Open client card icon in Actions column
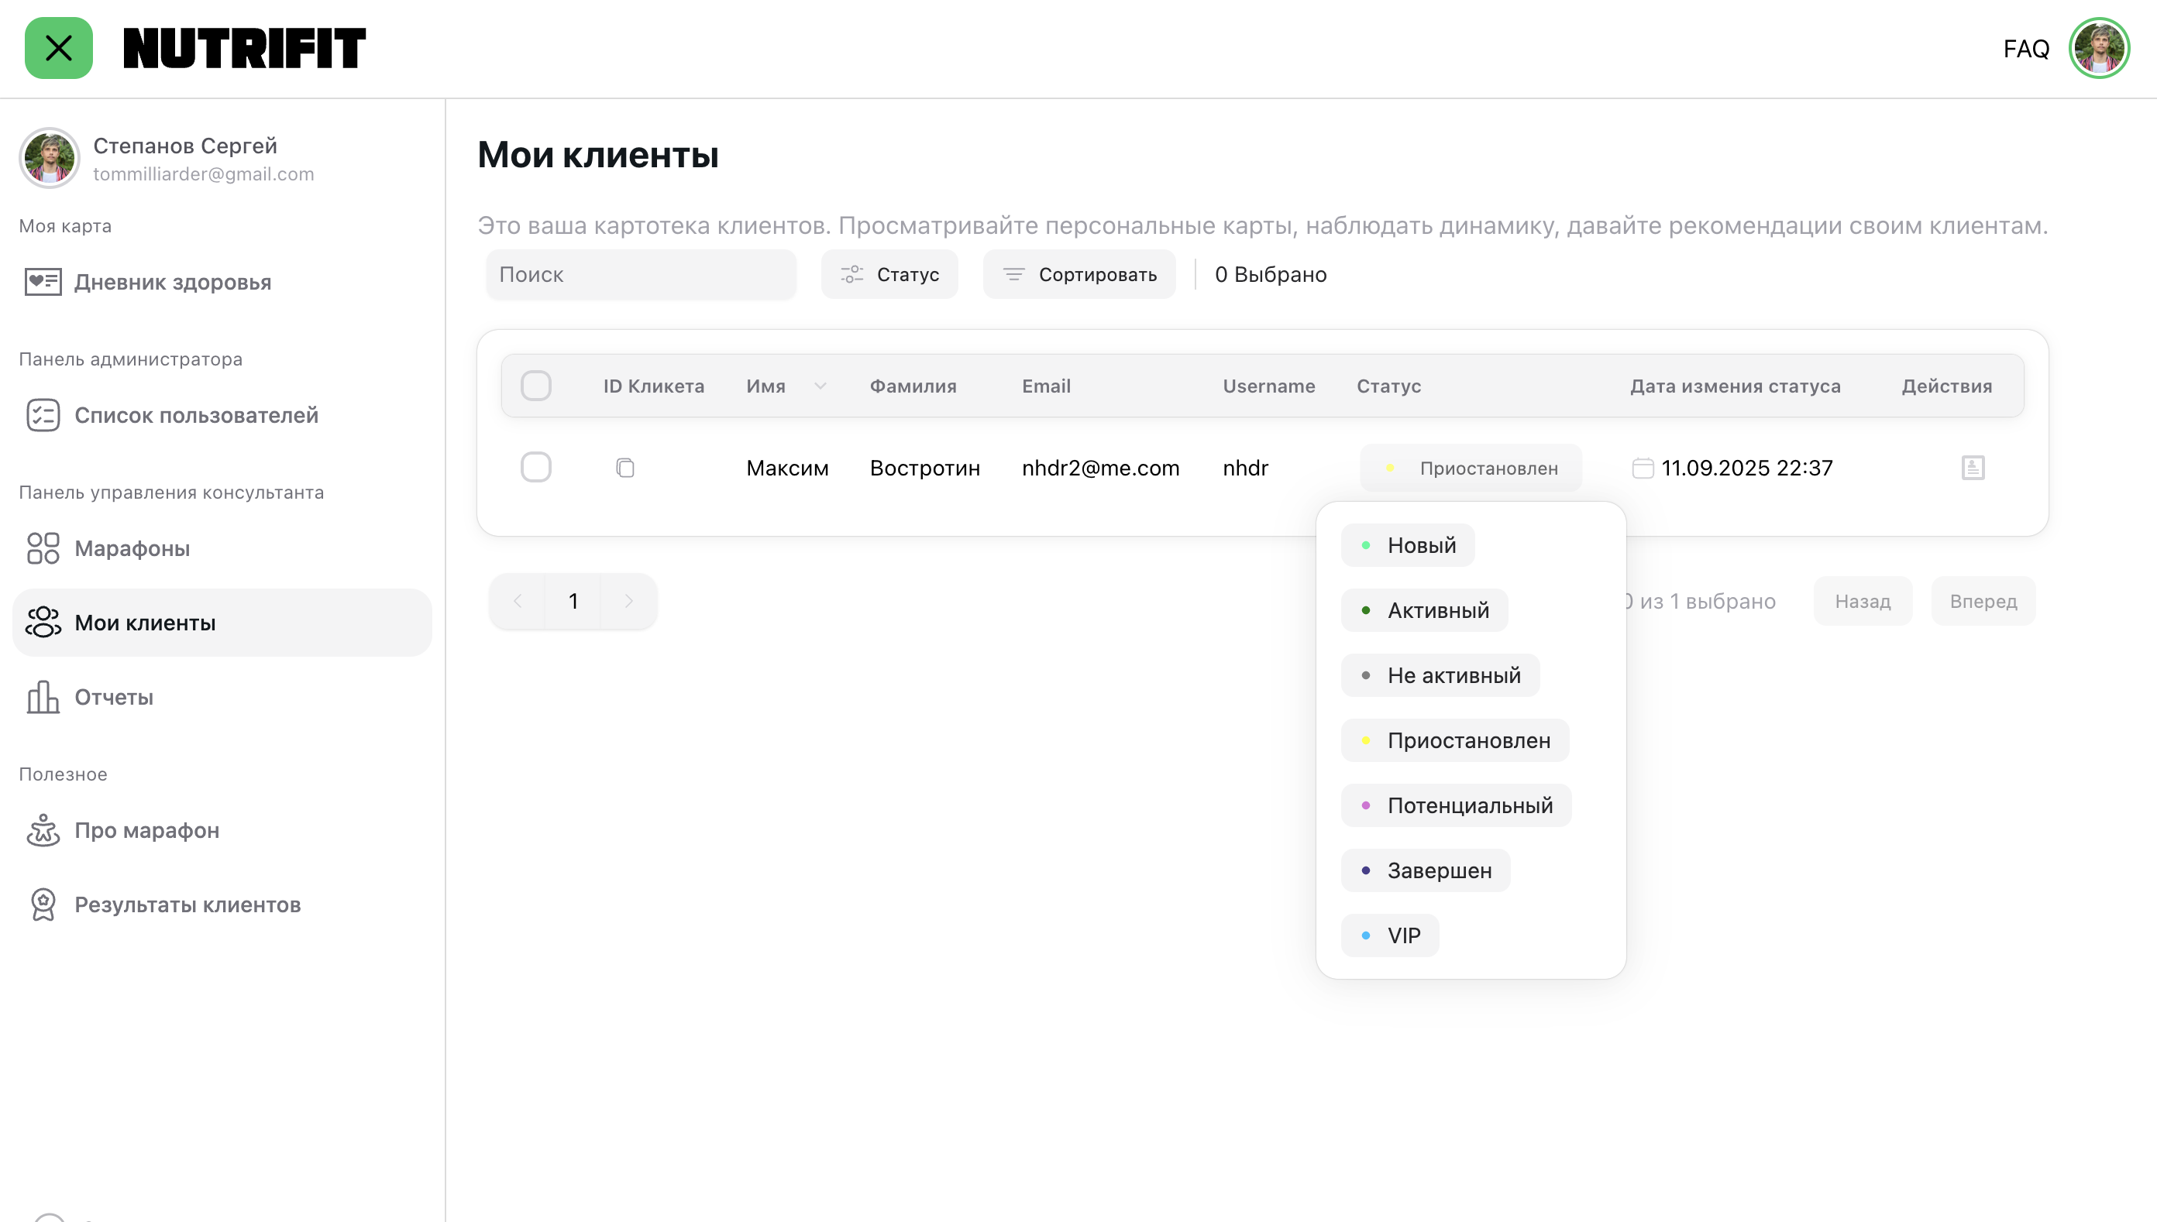This screenshot has height=1222, width=2157. pyautogui.click(x=1973, y=468)
